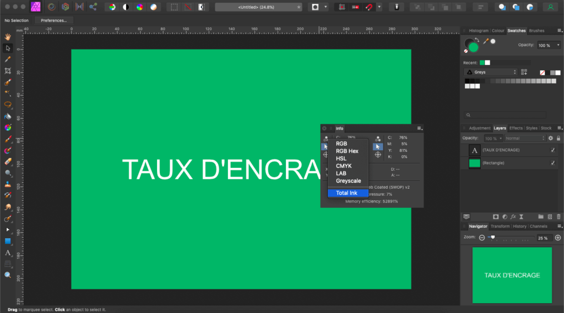This screenshot has height=313, width=564.
Task: Select the Flood Fill bucket tool
Action: [8, 117]
